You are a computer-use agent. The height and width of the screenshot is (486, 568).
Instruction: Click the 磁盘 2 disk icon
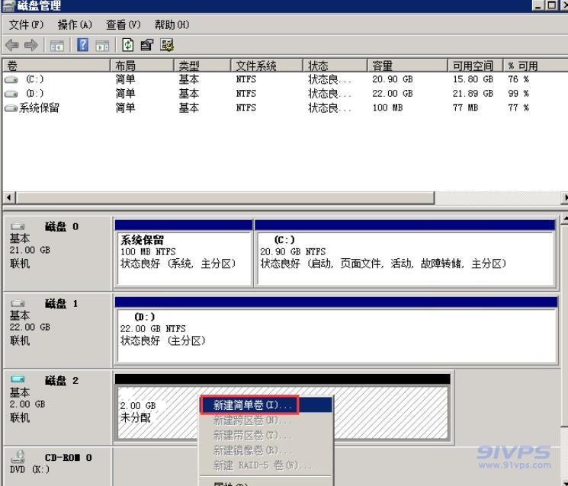pyautogui.click(x=18, y=379)
